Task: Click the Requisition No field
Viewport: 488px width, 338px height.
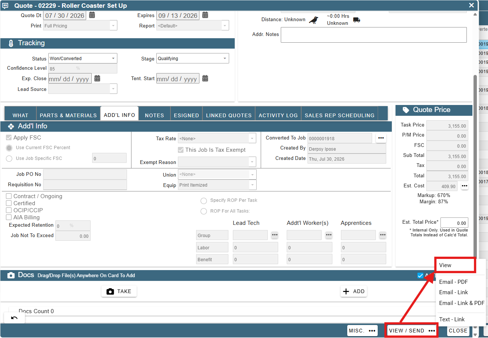Action: click(85, 185)
